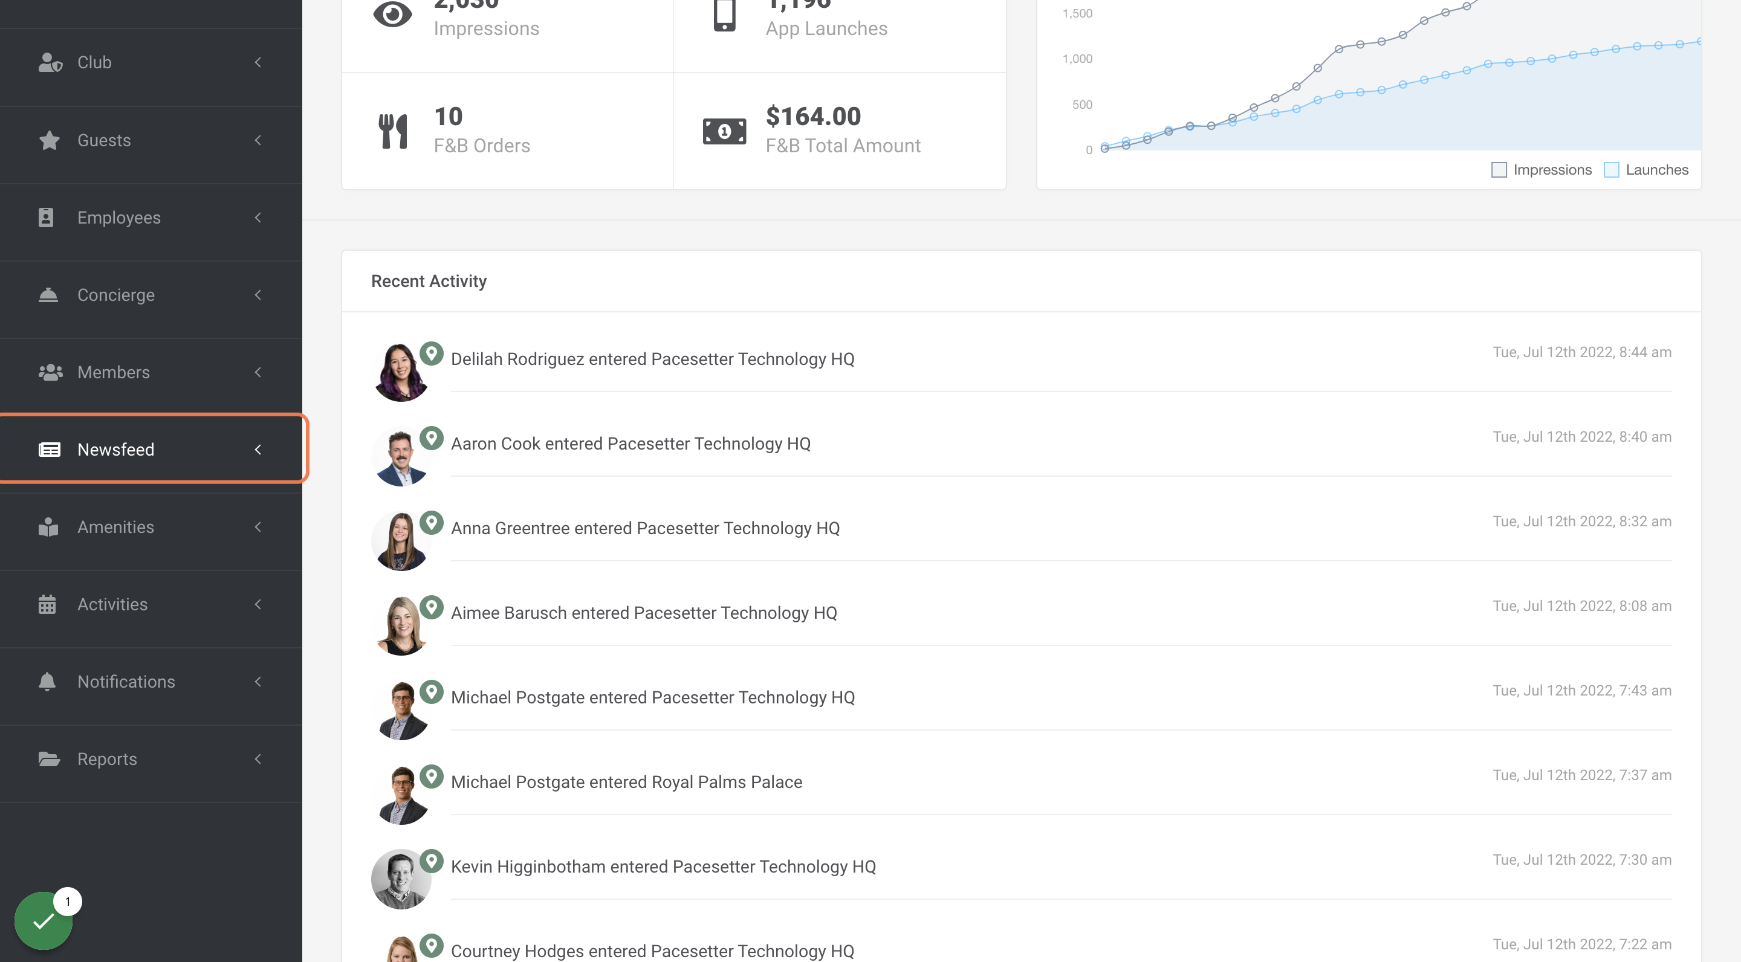
Task: Click the Guests star icon
Action: pyautogui.click(x=50, y=140)
